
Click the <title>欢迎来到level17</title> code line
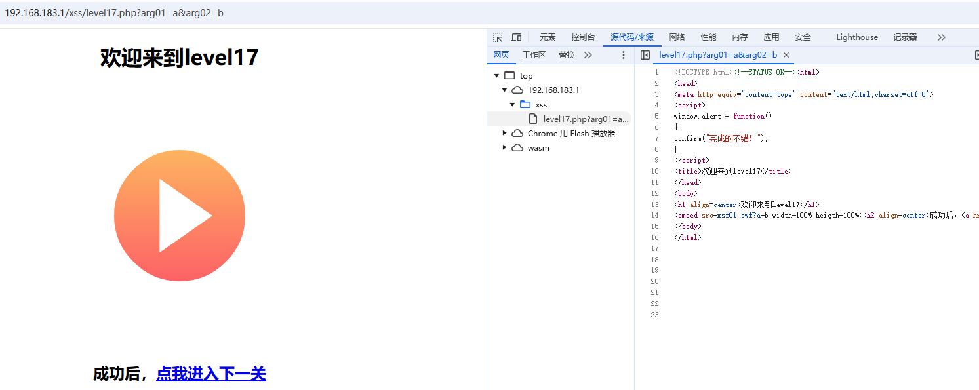point(733,171)
